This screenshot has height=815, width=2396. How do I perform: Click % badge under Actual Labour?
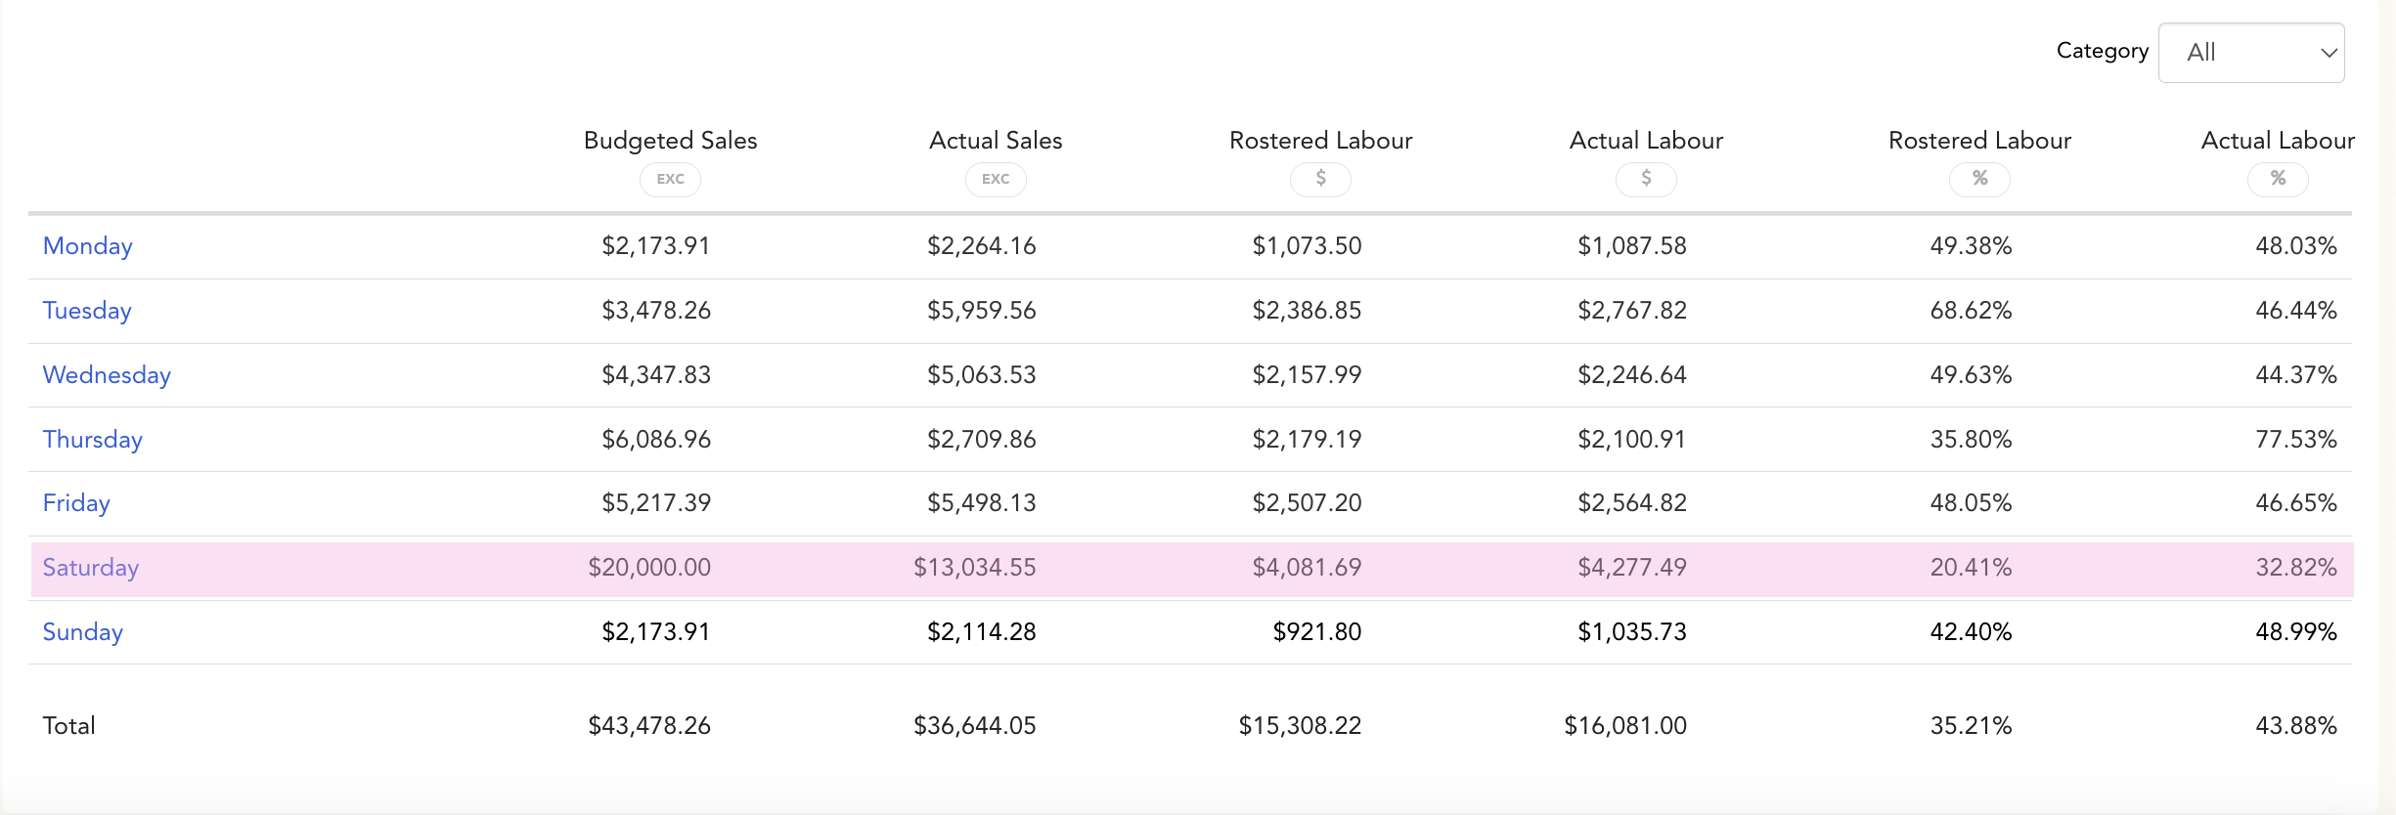coord(2278,179)
